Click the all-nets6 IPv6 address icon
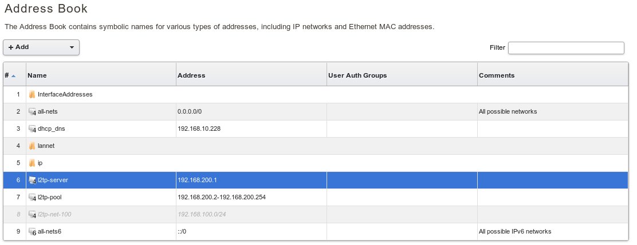Screen dimensions: 637x245 pyautogui.click(x=33, y=231)
